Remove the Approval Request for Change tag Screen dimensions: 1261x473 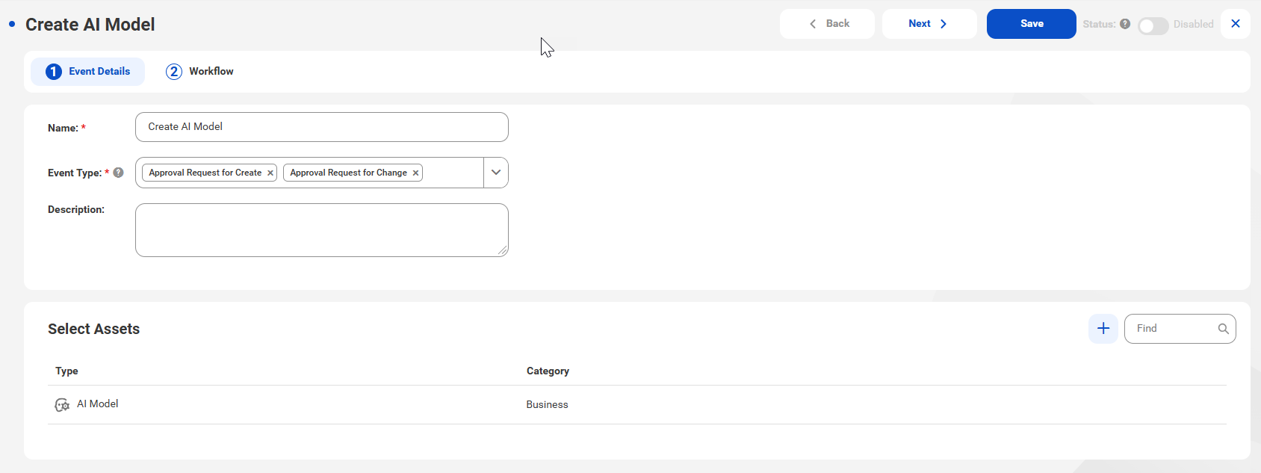415,173
